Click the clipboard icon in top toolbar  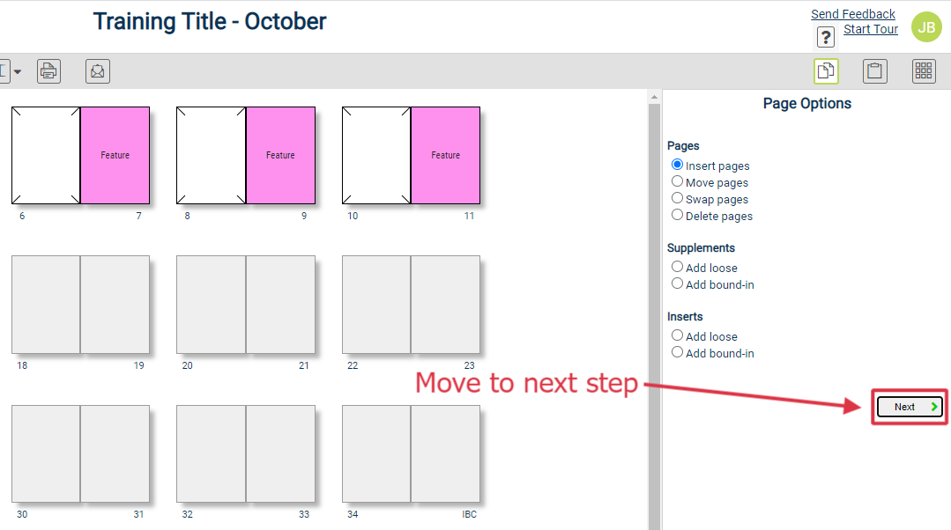(874, 71)
